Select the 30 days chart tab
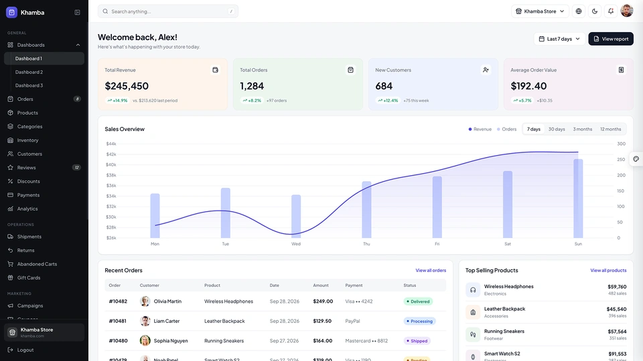The height and width of the screenshot is (361, 643). [557, 129]
